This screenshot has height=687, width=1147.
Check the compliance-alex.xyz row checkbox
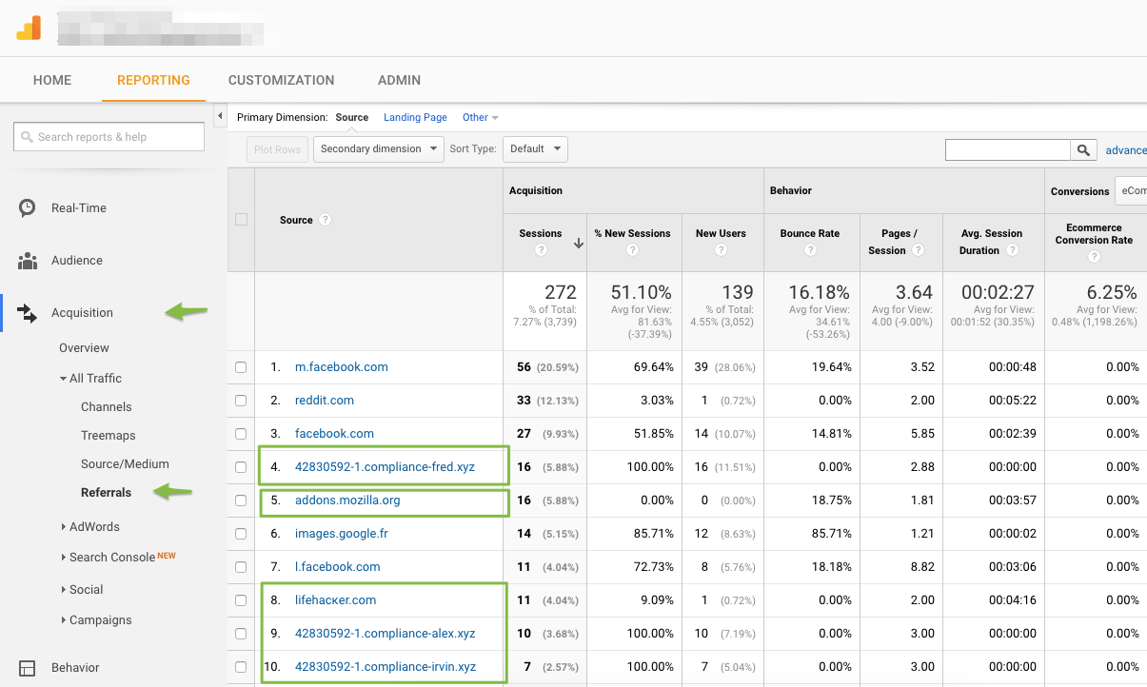click(x=241, y=634)
